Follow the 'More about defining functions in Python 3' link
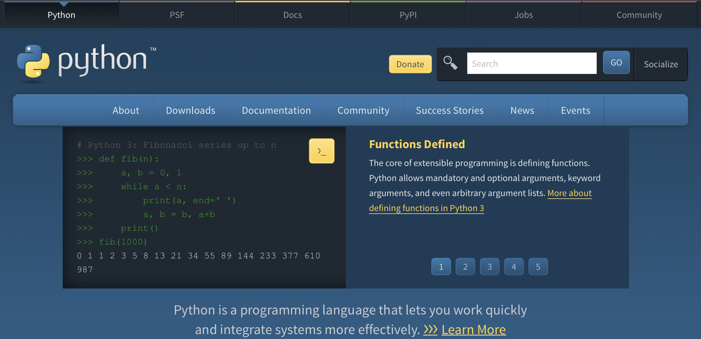The width and height of the screenshot is (701, 339). (426, 208)
